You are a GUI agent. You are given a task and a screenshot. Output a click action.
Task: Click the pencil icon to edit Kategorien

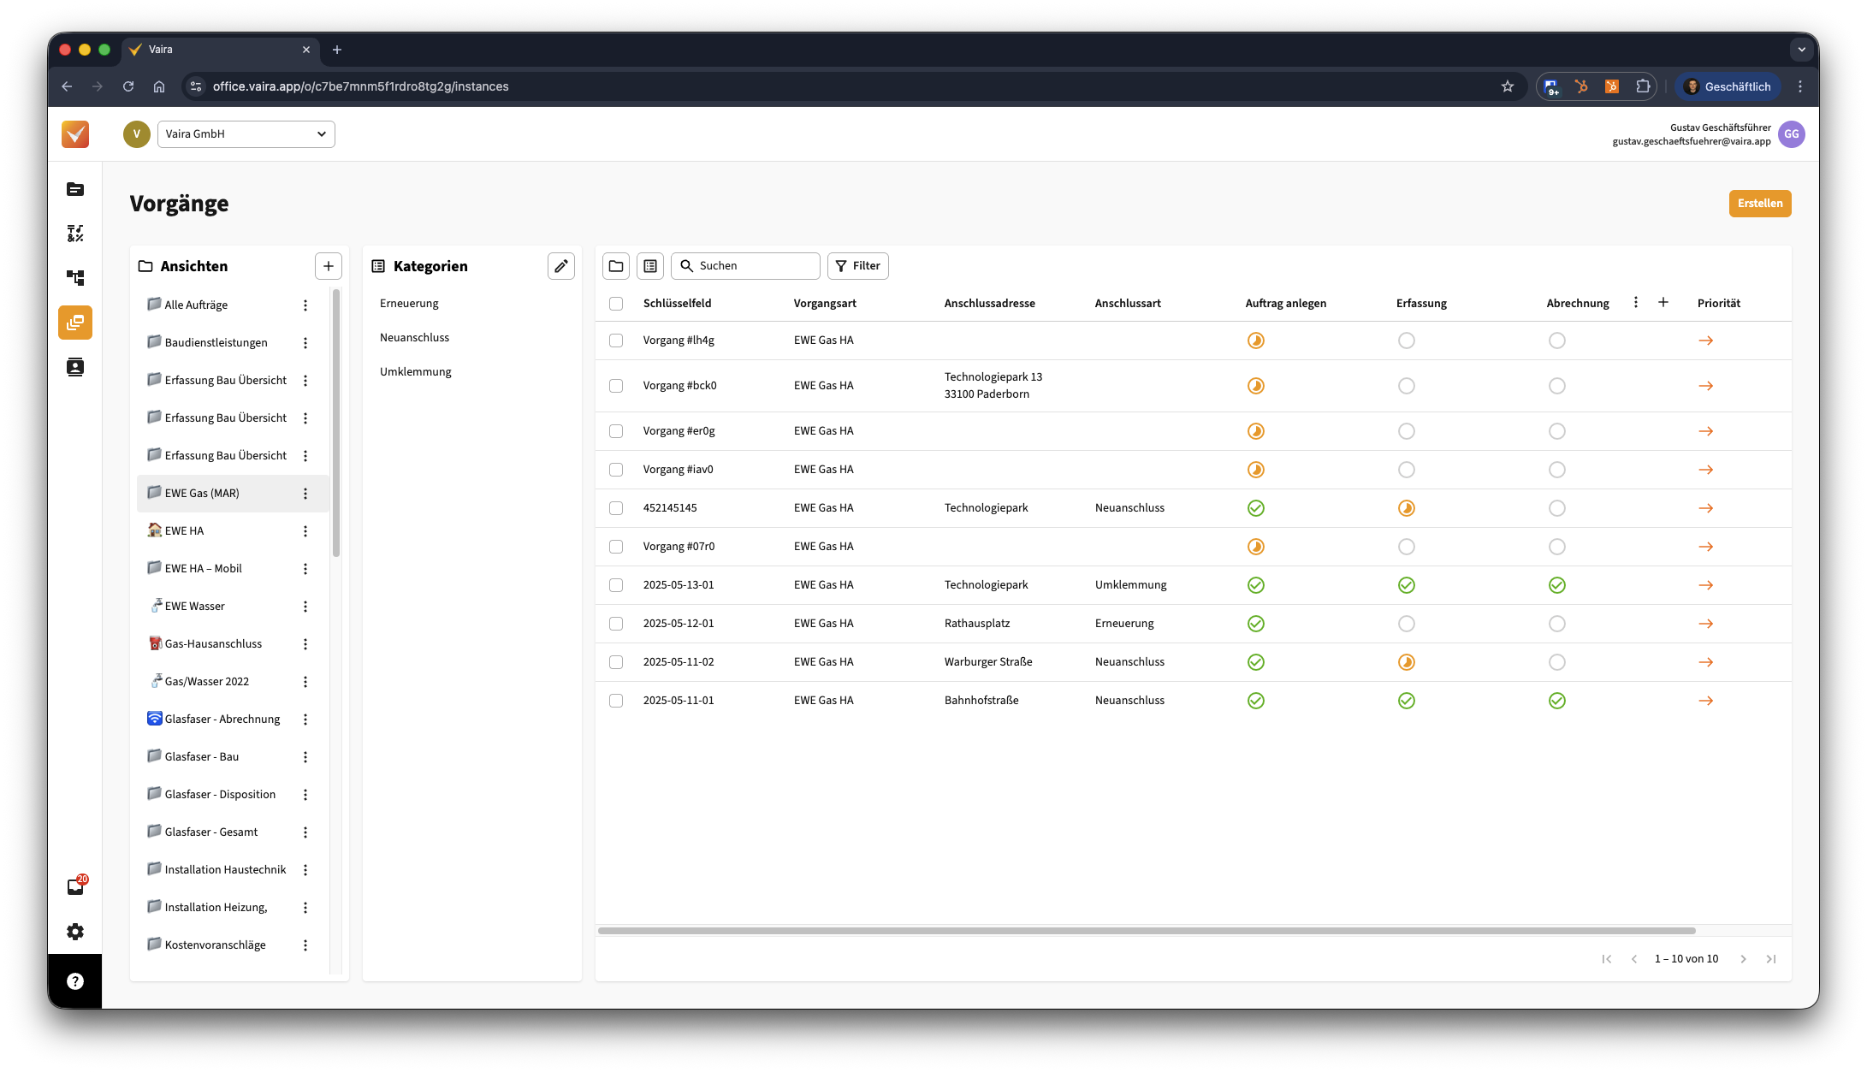click(560, 266)
